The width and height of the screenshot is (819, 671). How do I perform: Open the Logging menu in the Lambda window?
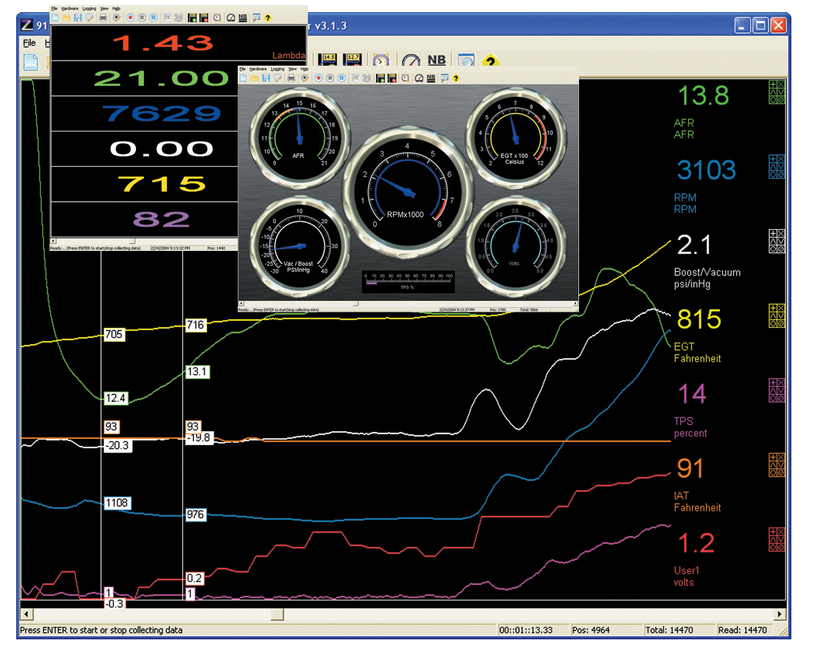point(89,9)
